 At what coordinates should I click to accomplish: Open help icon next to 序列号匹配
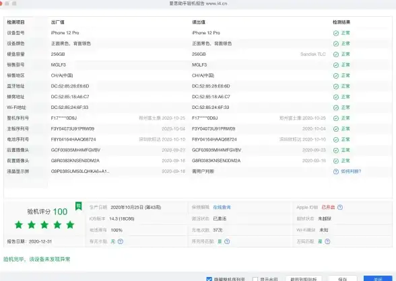[x=227, y=241]
